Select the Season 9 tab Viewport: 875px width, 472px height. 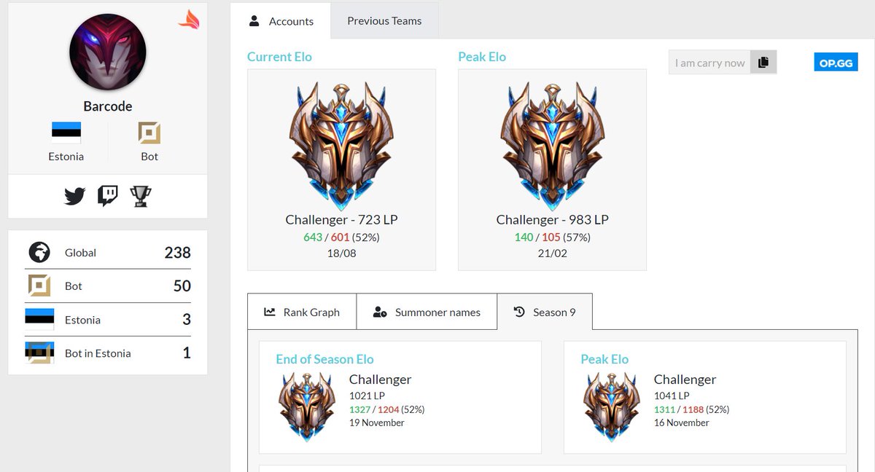(x=545, y=312)
